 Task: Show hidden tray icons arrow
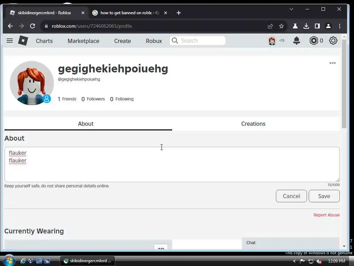coord(294,261)
